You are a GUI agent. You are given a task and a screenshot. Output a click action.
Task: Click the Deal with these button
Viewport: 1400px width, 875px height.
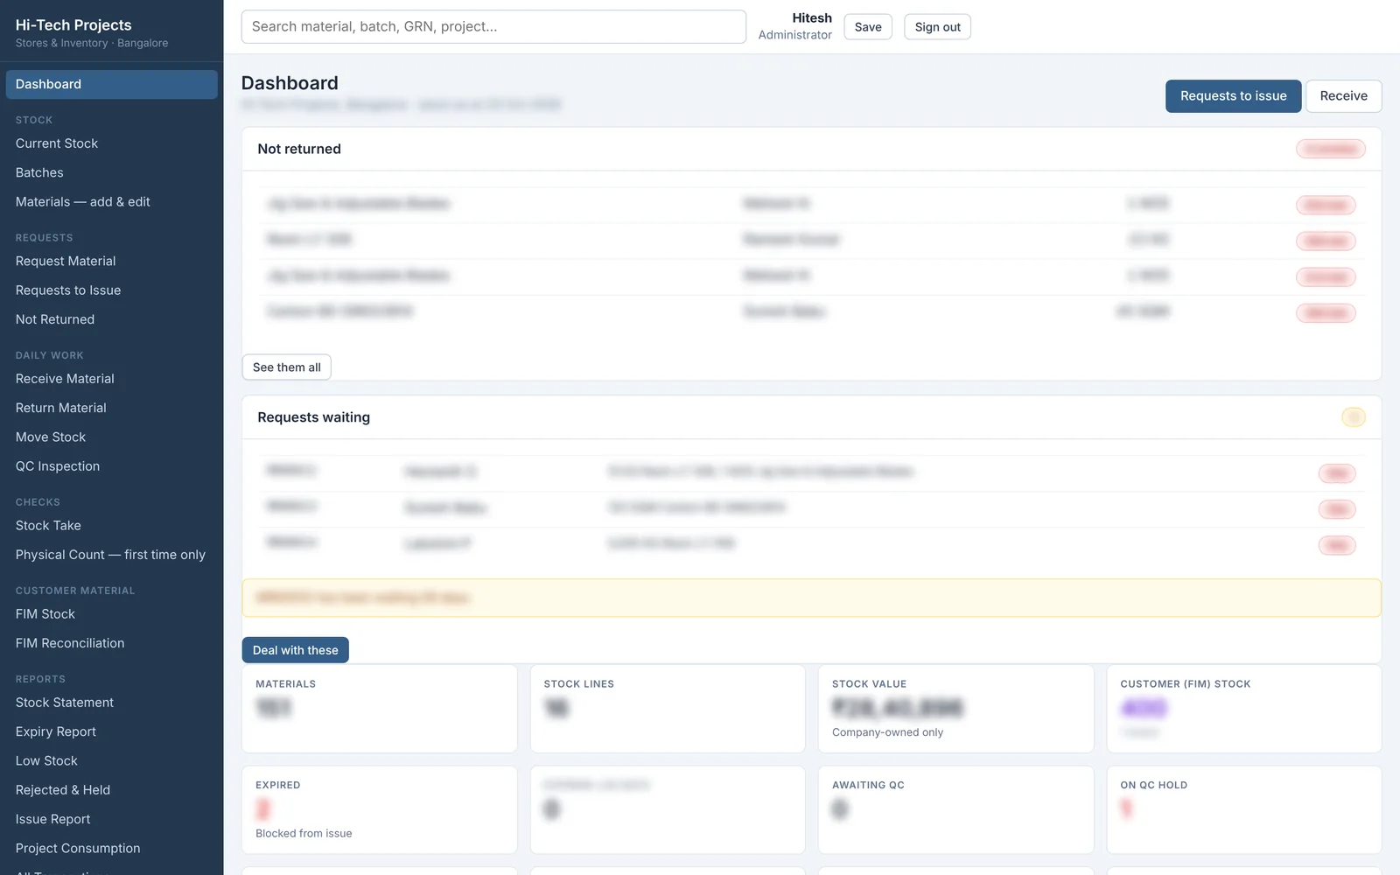[296, 650]
